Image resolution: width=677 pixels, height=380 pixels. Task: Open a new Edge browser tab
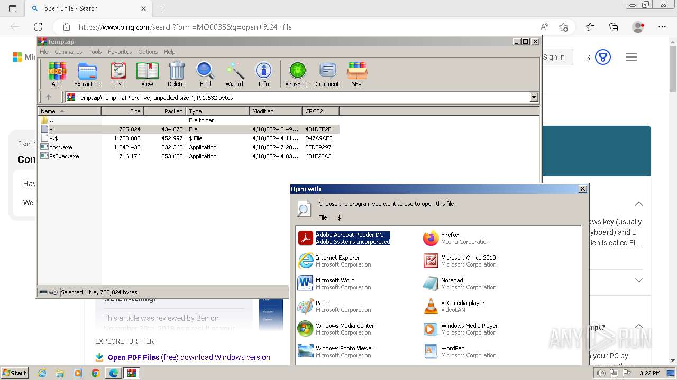161,8
